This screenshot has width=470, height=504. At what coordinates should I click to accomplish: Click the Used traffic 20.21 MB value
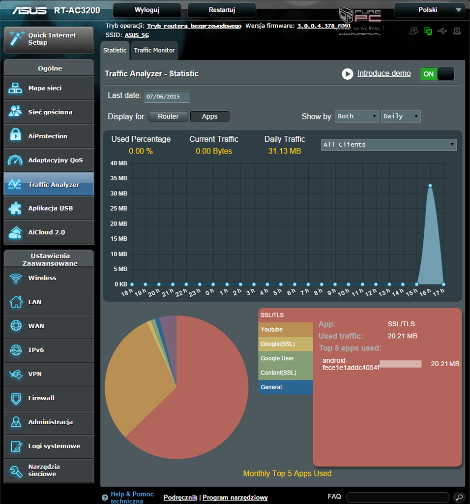402,336
